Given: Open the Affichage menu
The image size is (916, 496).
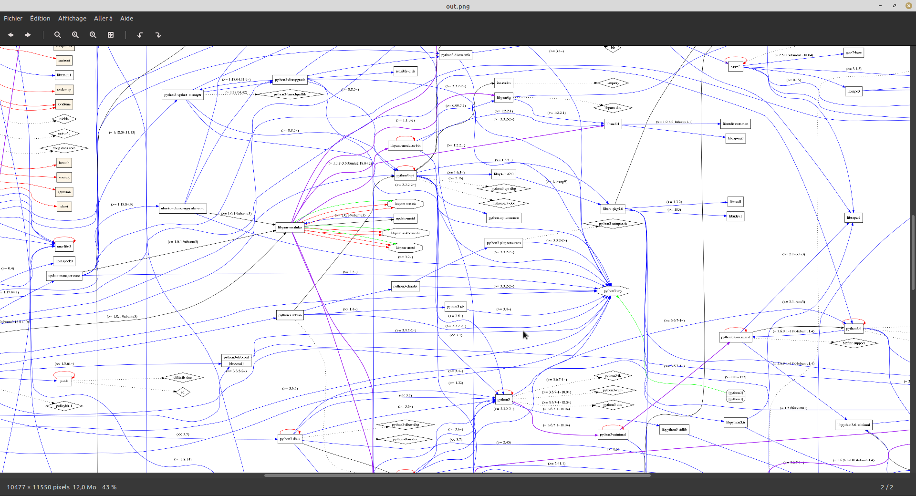Looking at the screenshot, I should pos(72,18).
